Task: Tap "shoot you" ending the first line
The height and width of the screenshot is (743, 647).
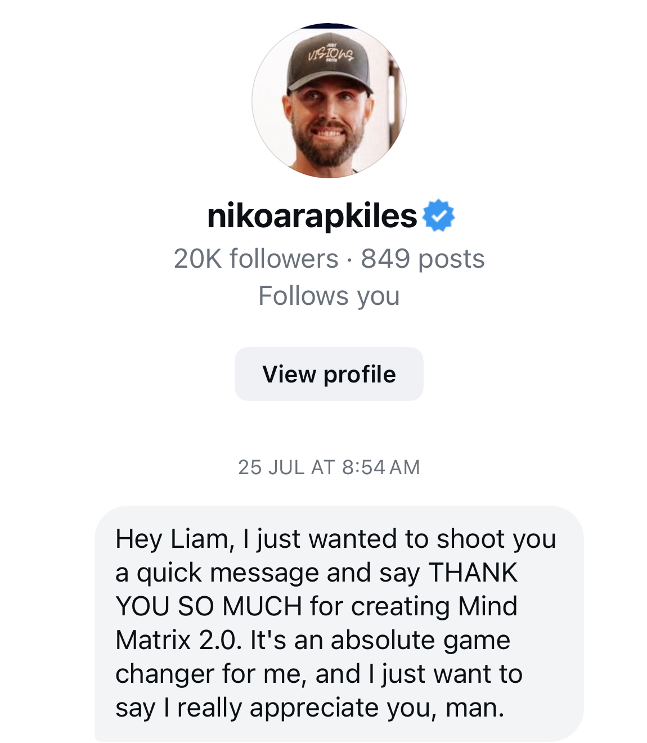Action: [x=496, y=539]
